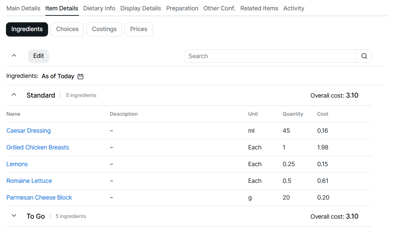The width and height of the screenshot is (395, 234).
Task: Collapse the Standard ingredients section
Action: pyautogui.click(x=14, y=95)
